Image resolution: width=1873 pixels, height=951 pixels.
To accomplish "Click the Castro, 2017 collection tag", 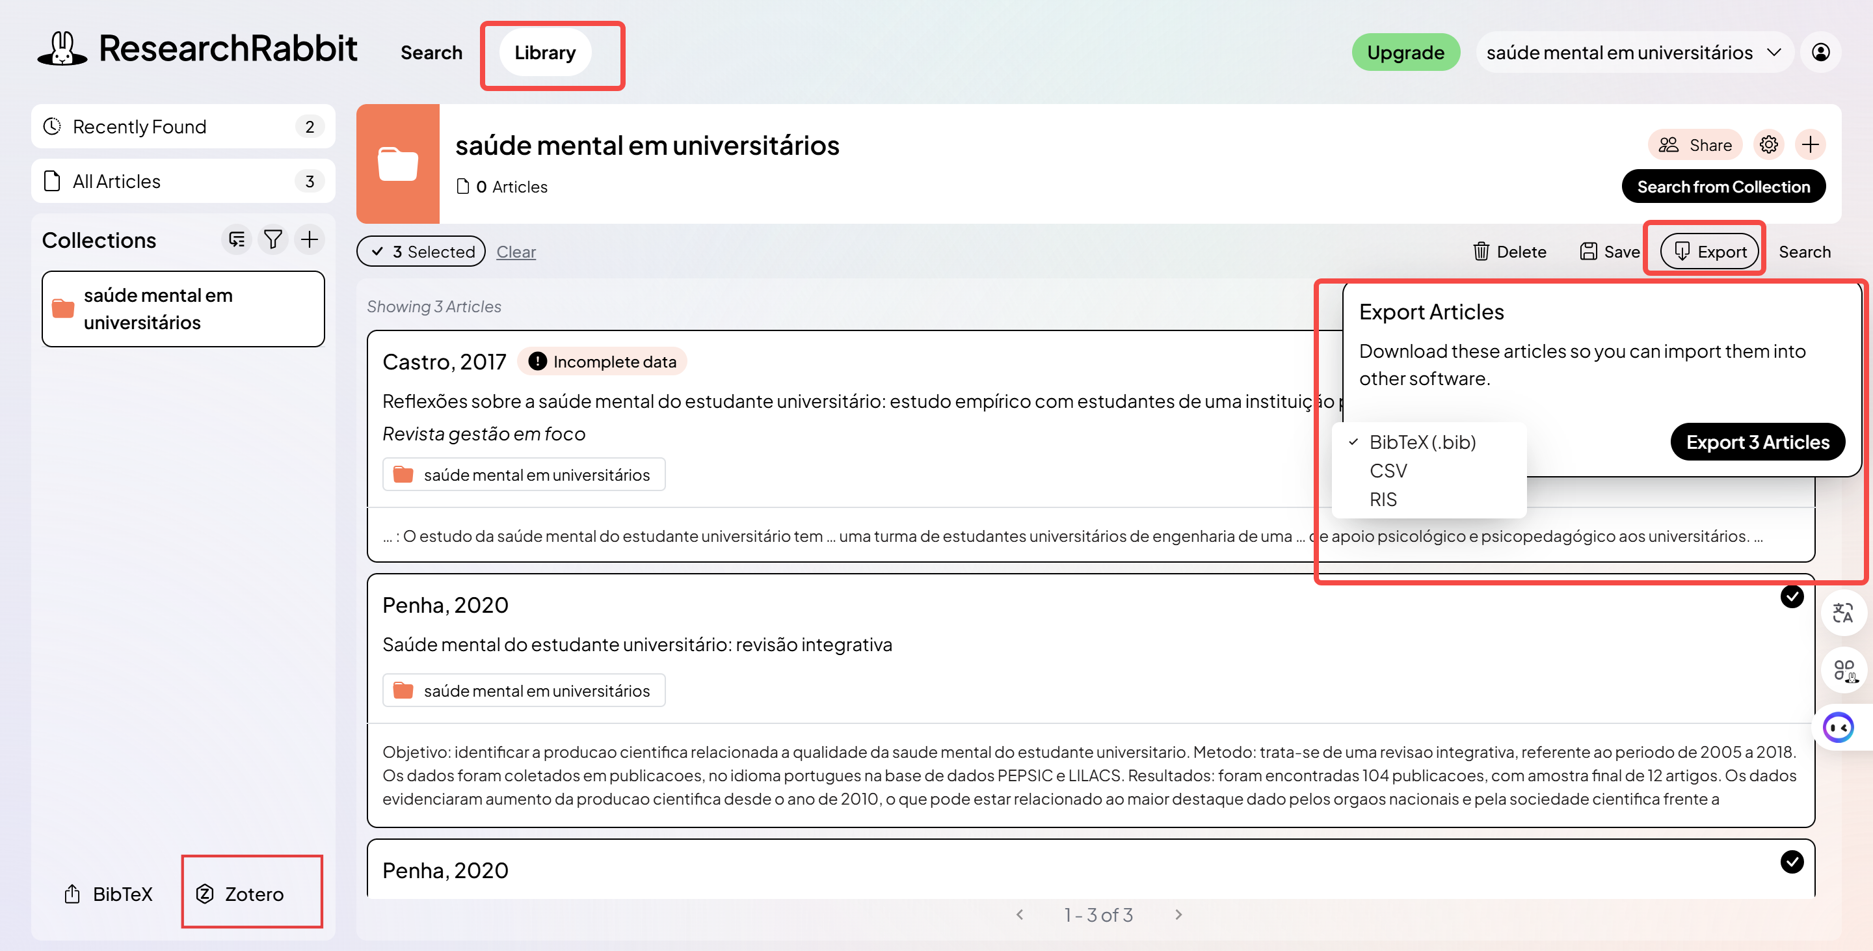I will pos(524,475).
